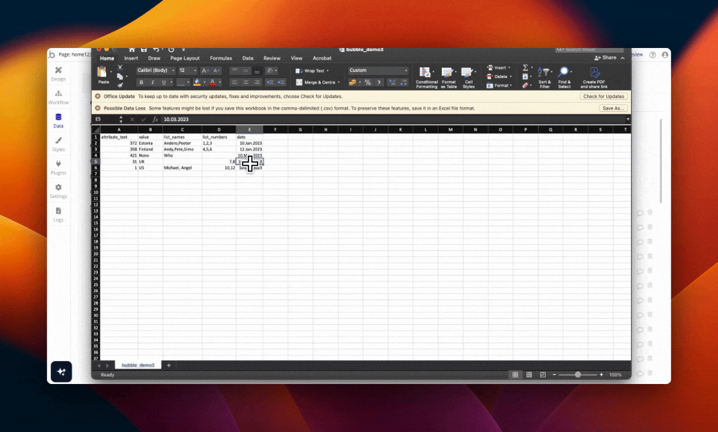Open the Page Layout ribbon tab
Screen dimensions: 718x432
(x=185, y=58)
